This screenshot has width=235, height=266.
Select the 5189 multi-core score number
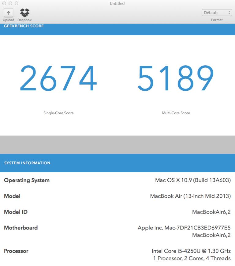(176, 79)
